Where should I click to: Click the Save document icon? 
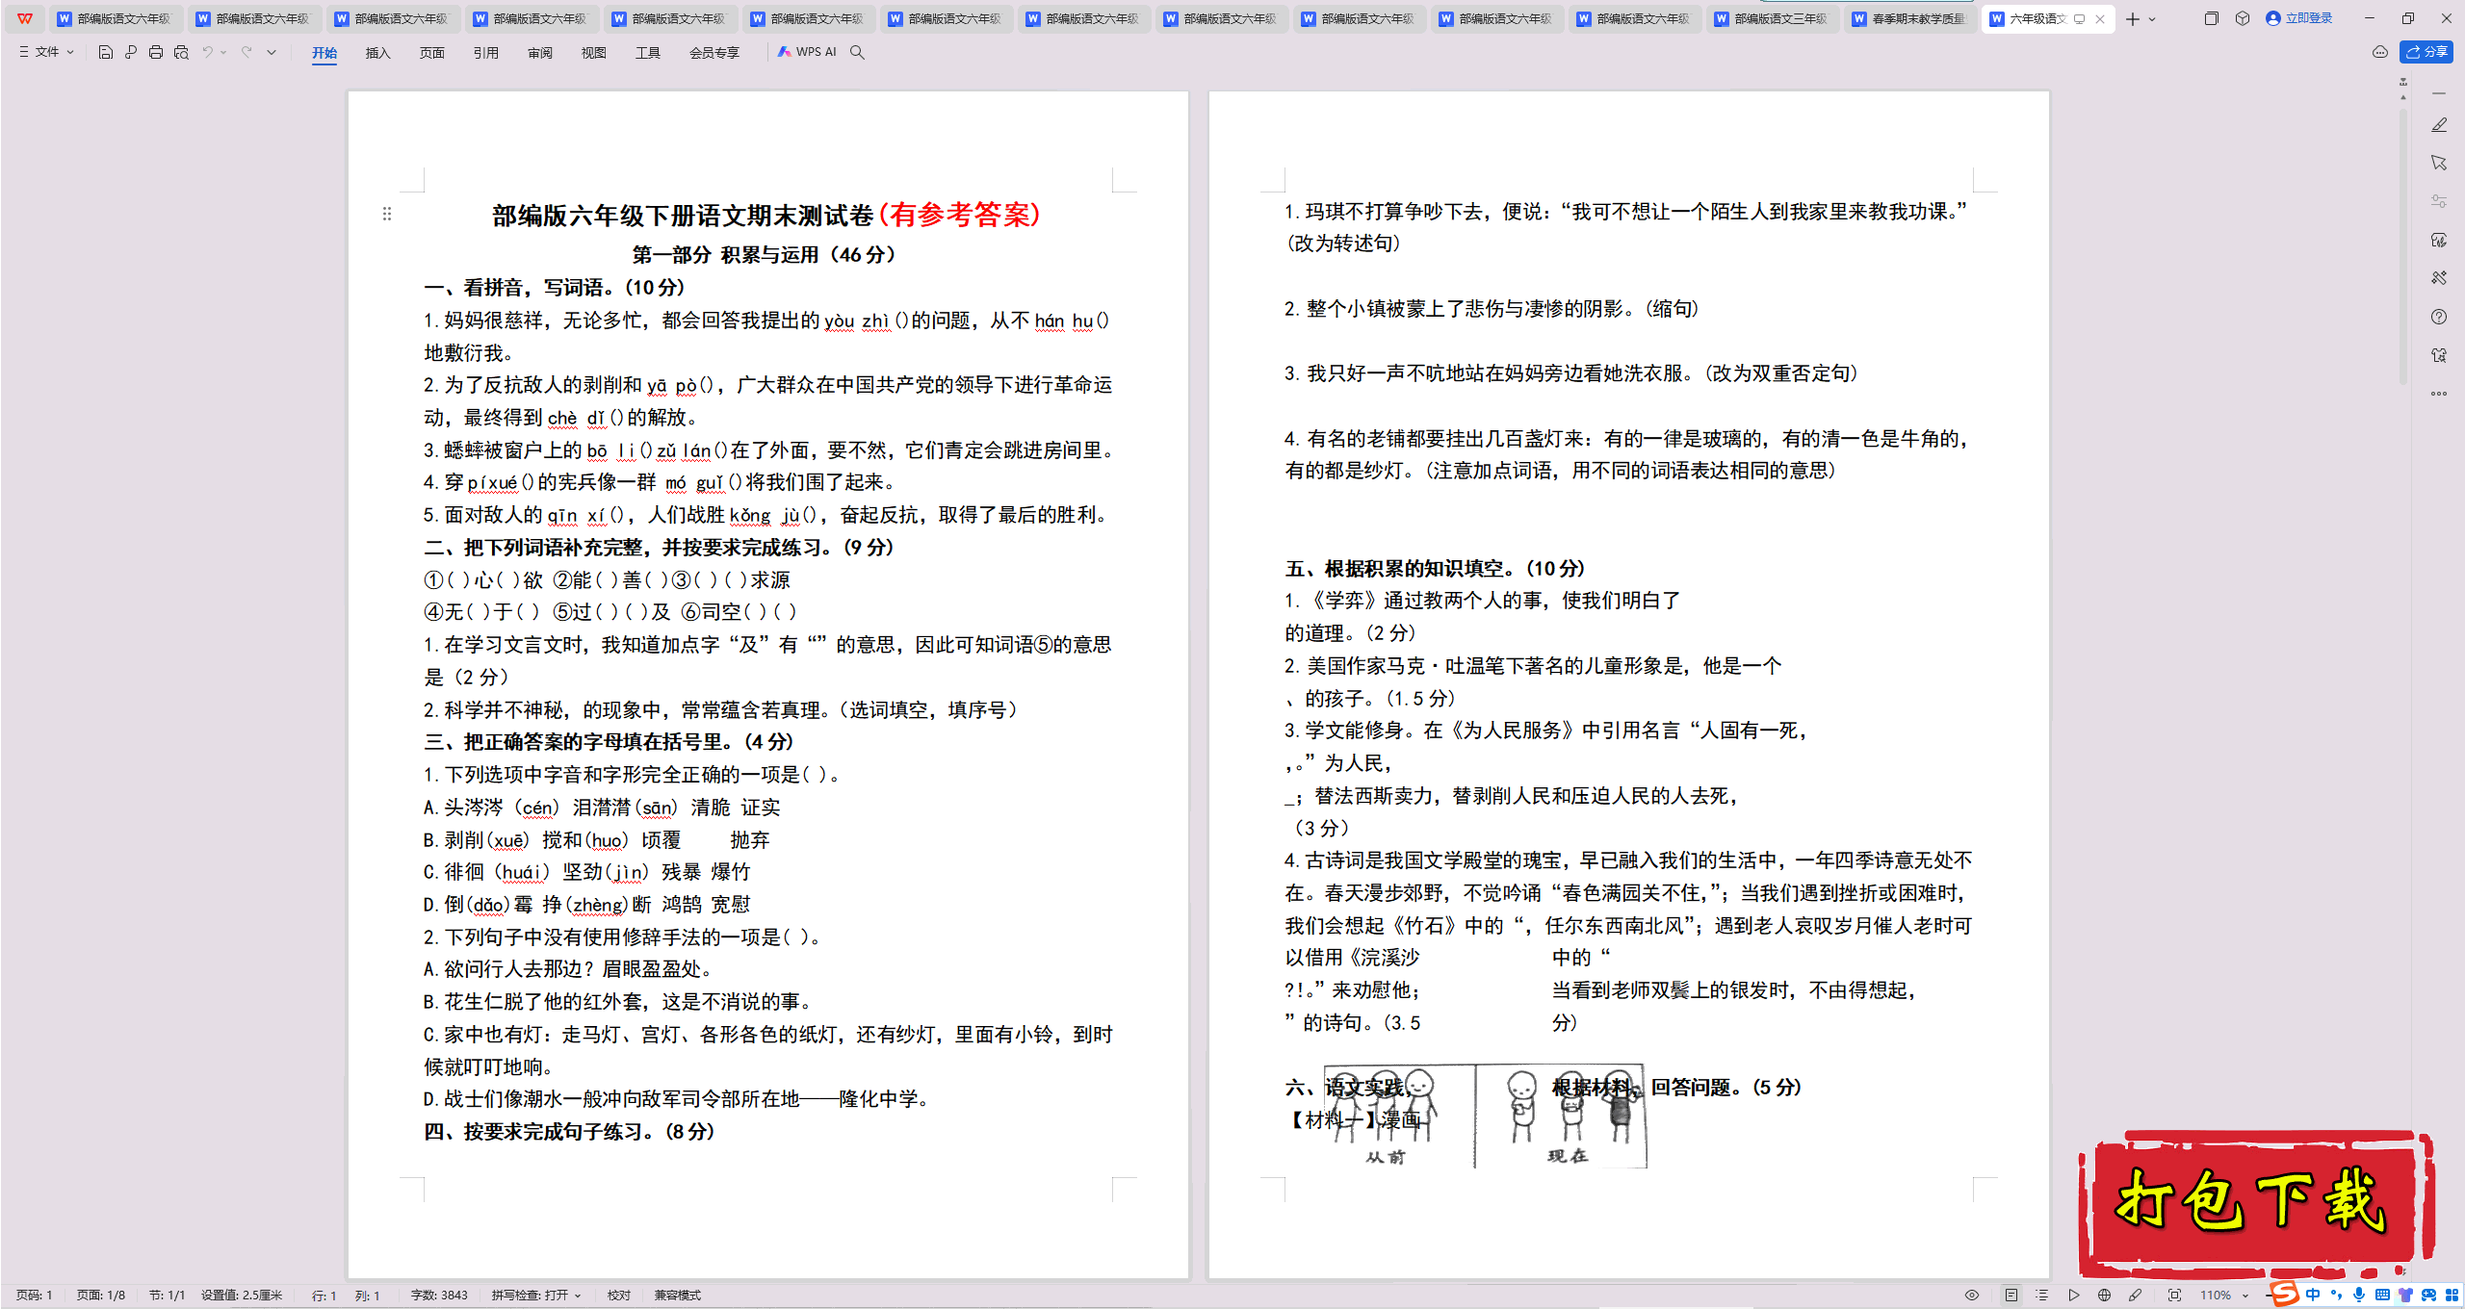[x=105, y=52]
